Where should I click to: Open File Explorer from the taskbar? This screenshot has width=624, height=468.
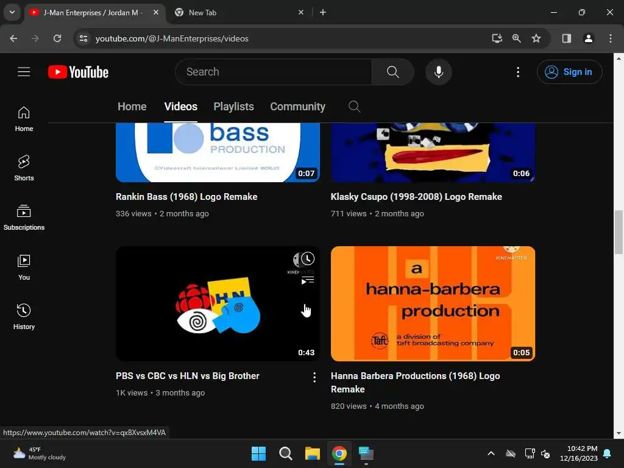[x=313, y=453]
